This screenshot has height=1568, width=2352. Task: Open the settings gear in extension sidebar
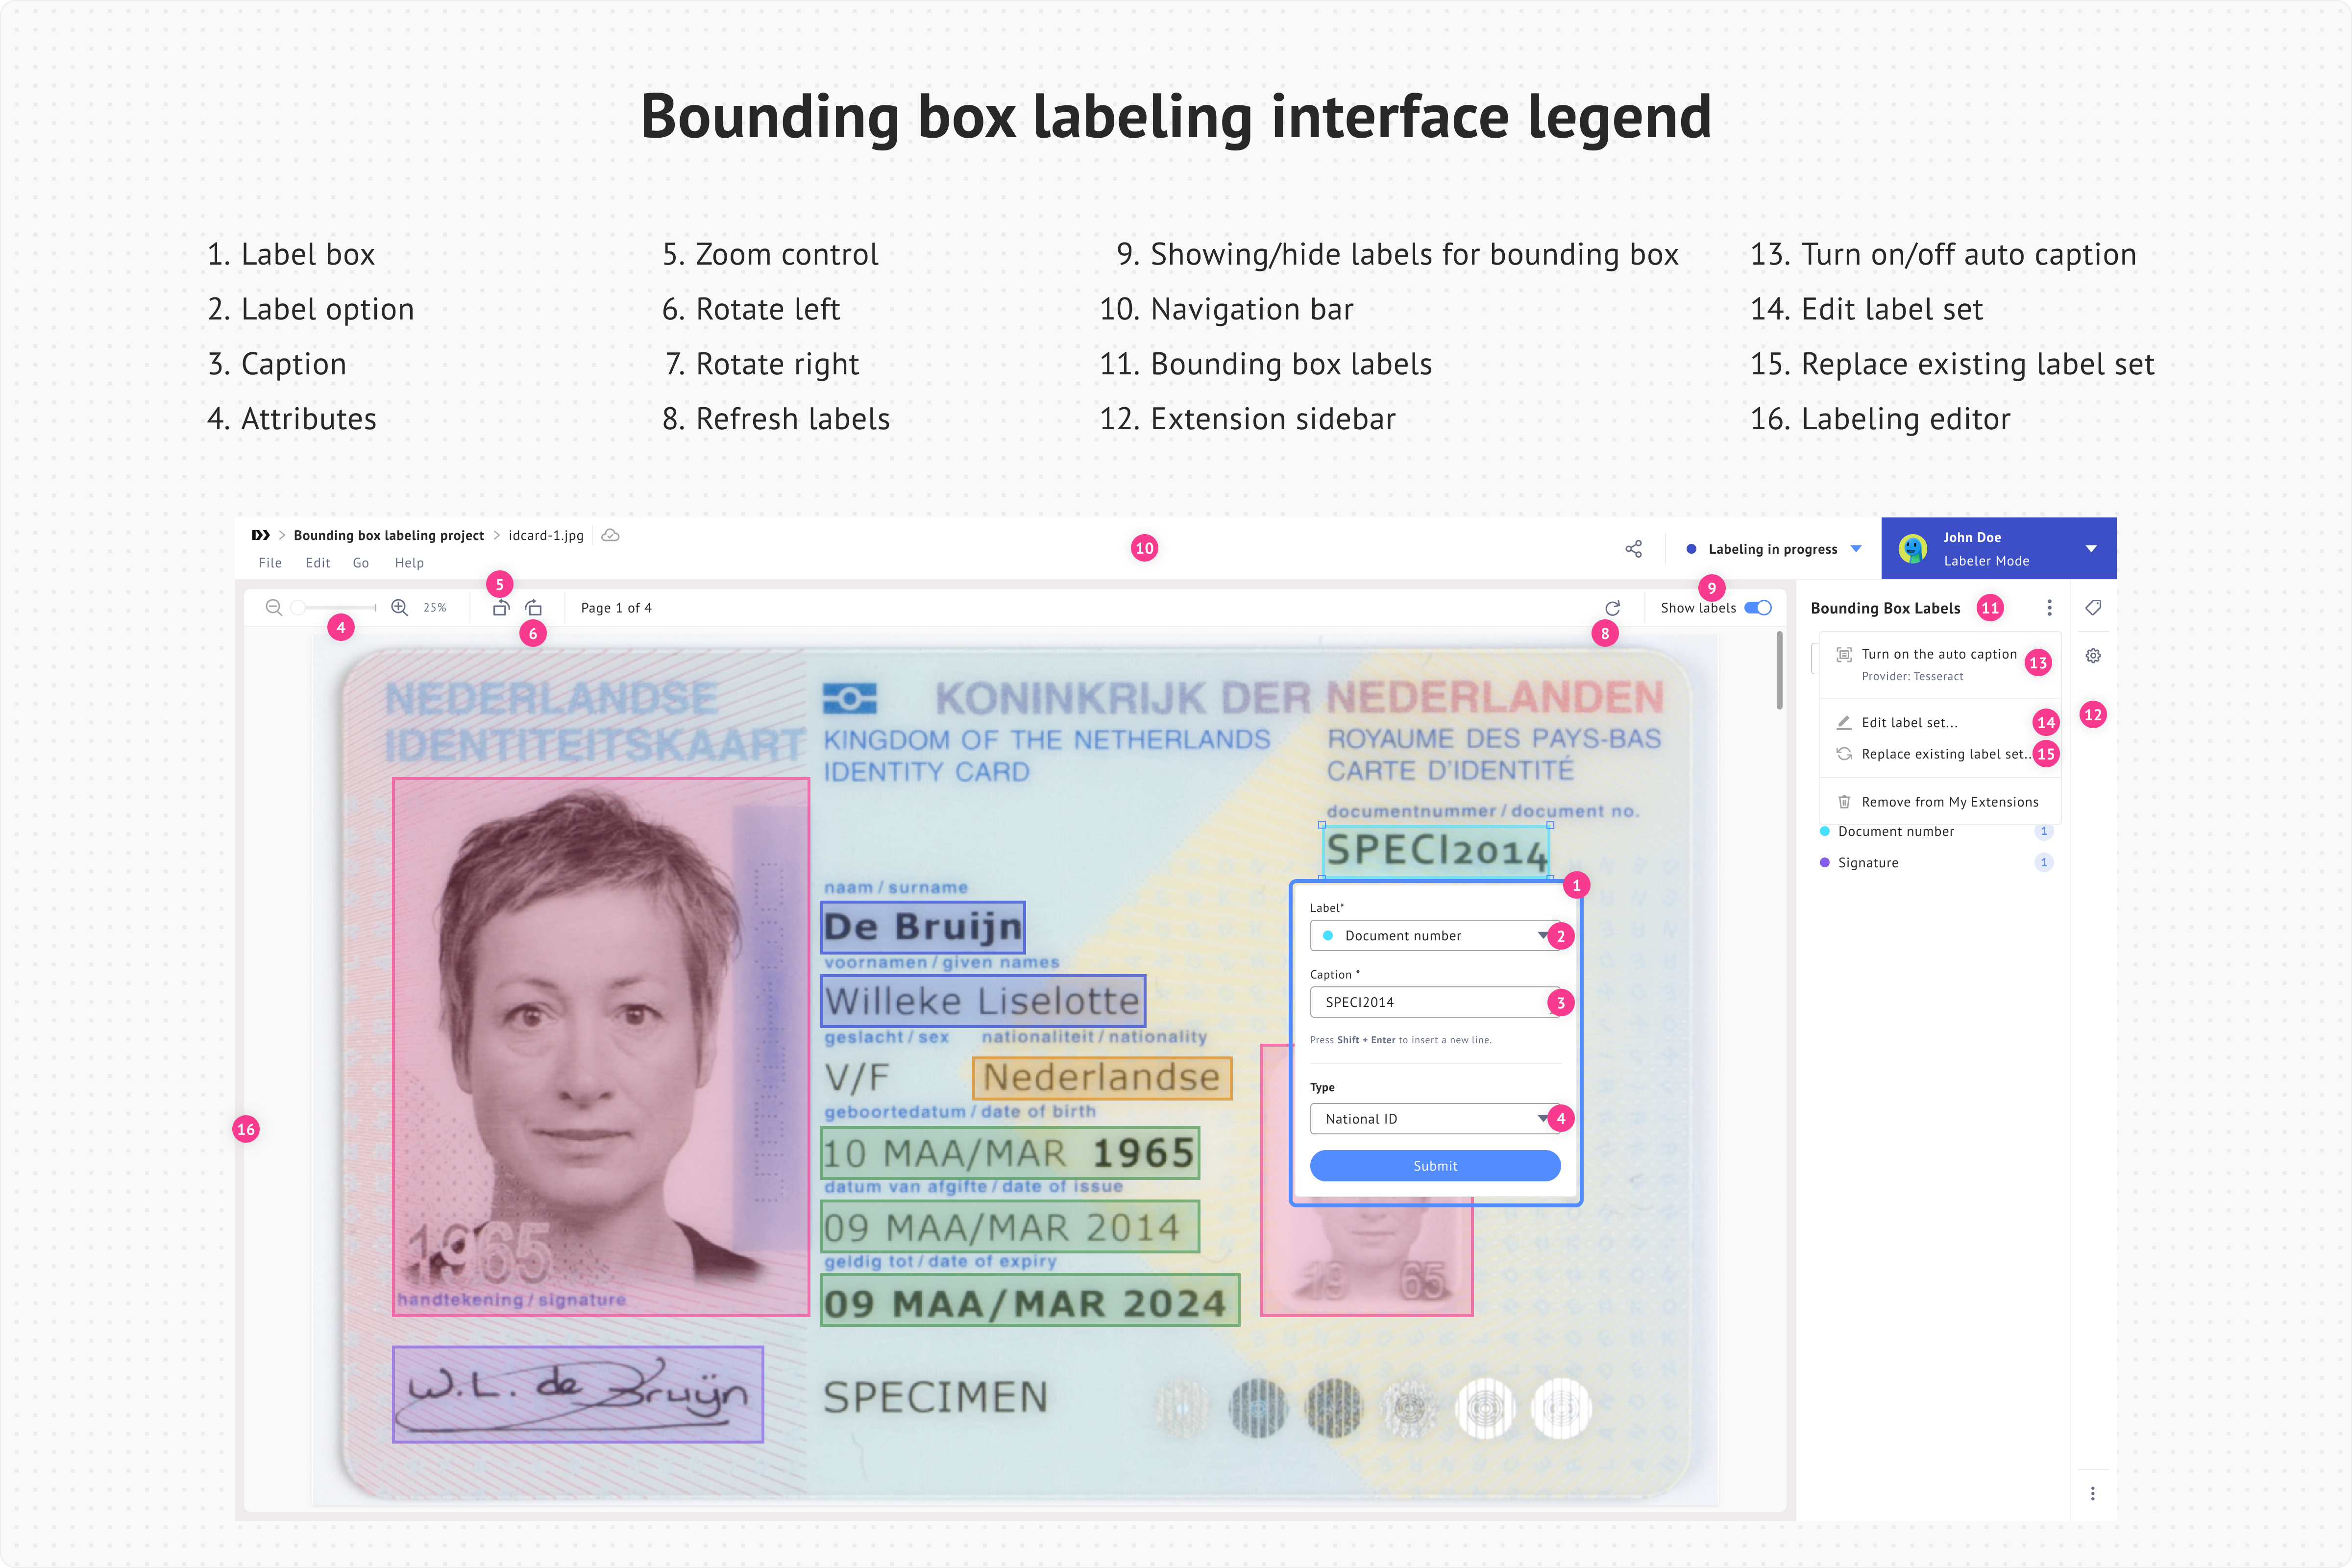pyautogui.click(x=2093, y=656)
